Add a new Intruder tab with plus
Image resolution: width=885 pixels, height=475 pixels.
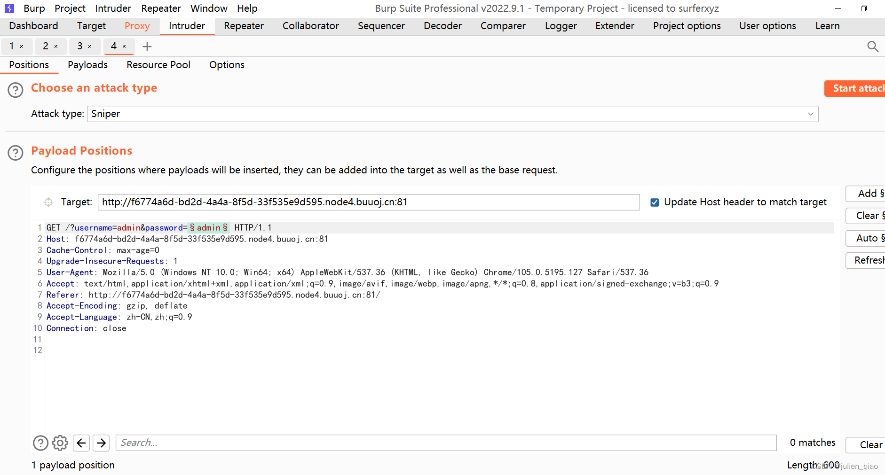[147, 47]
